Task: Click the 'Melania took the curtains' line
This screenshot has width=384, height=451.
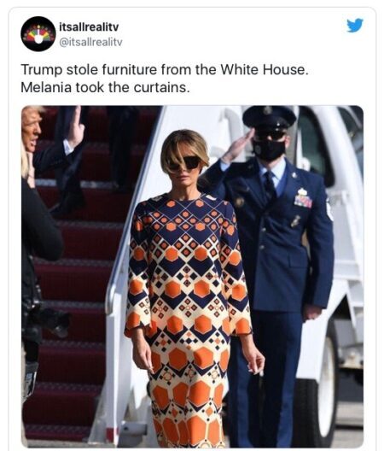Action: pyautogui.click(x=105, y=87)
